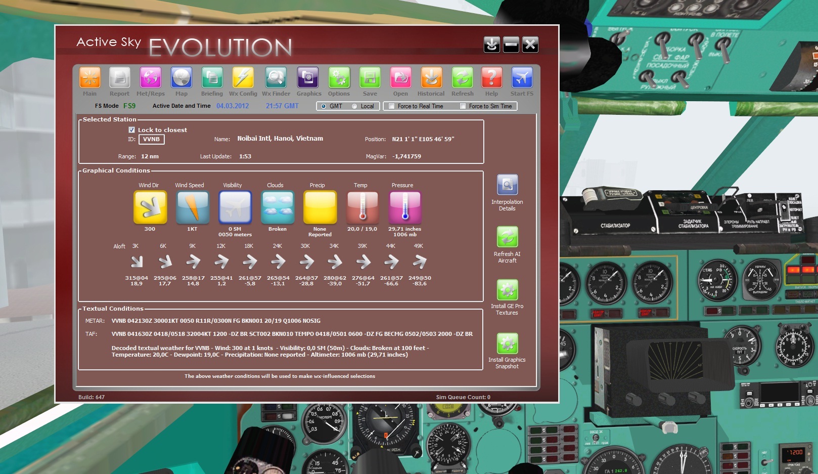Click the 18K aloft wind arrow
The width and height of the screenshot is (818, 474).
tap(250, 262)
